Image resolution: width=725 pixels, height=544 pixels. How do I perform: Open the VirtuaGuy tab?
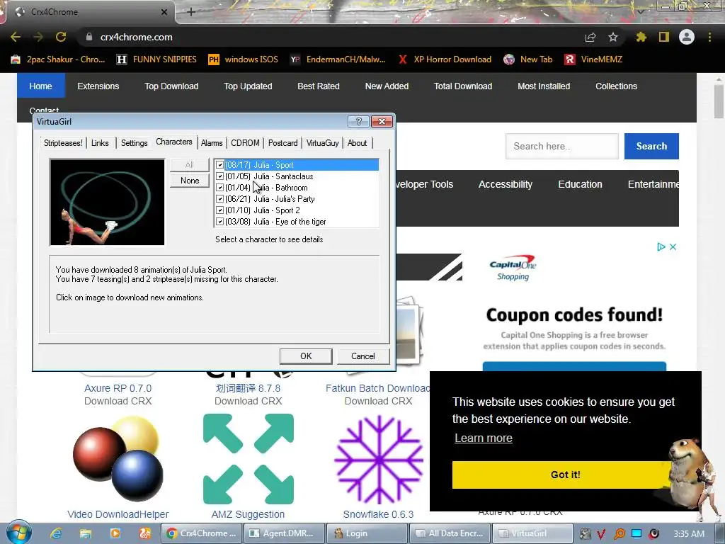pos(322,143)
